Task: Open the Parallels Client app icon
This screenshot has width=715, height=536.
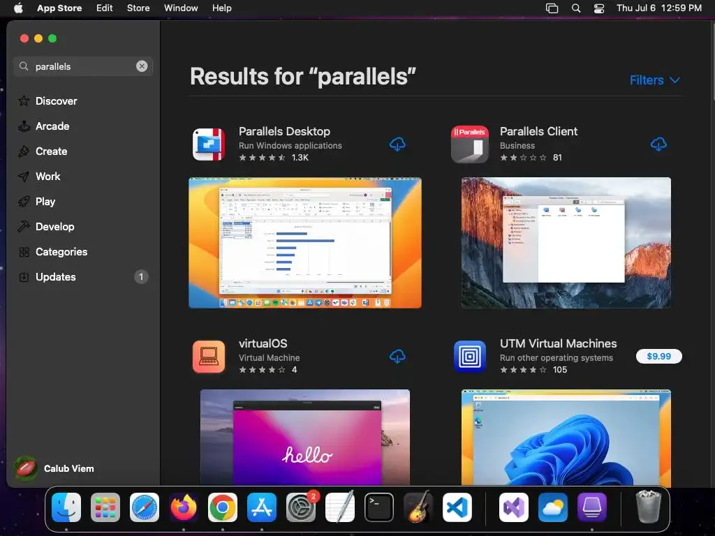Action: (470, 144)
